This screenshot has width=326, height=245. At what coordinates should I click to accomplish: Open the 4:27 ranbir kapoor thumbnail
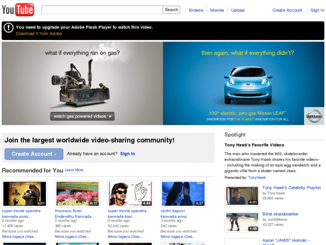pos(183,194)
